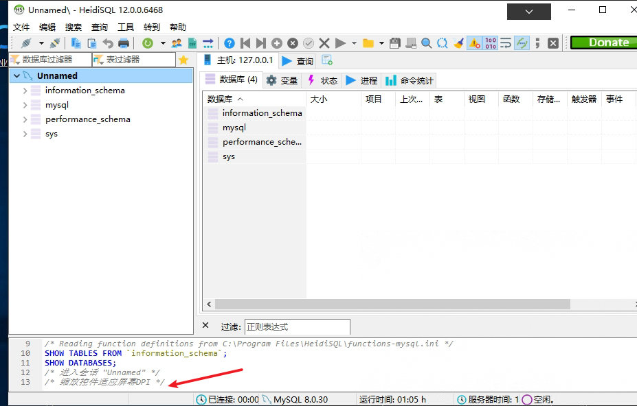Expand performance_schema in the tree
The width and height of the screenshot is (637, 406).
coord(25,119)
